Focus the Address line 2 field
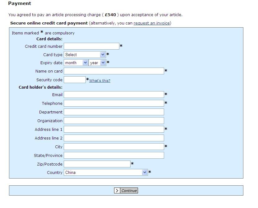Image resolution: width=258 pixels, height=208 pixels. pyautogui.click(x=114, y=138)
